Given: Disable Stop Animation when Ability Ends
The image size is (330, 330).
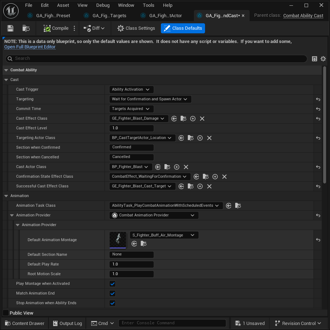Looking at the screenshot, I should click(x=112, y=303).
